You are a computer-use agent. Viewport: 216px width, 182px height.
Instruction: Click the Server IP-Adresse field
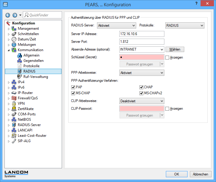(x=142, y=34)
